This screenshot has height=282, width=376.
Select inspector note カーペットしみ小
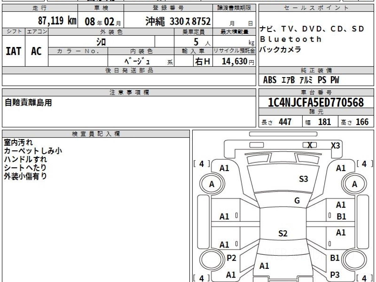[33, 151]
